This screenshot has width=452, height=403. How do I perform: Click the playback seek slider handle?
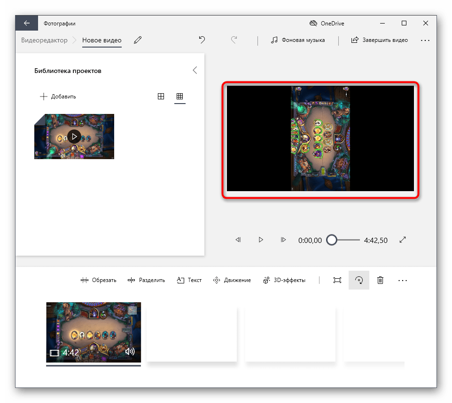332,240
